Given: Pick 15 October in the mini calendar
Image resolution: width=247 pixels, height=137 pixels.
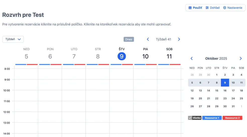Looking at the screenshot, I should point(217,90).
